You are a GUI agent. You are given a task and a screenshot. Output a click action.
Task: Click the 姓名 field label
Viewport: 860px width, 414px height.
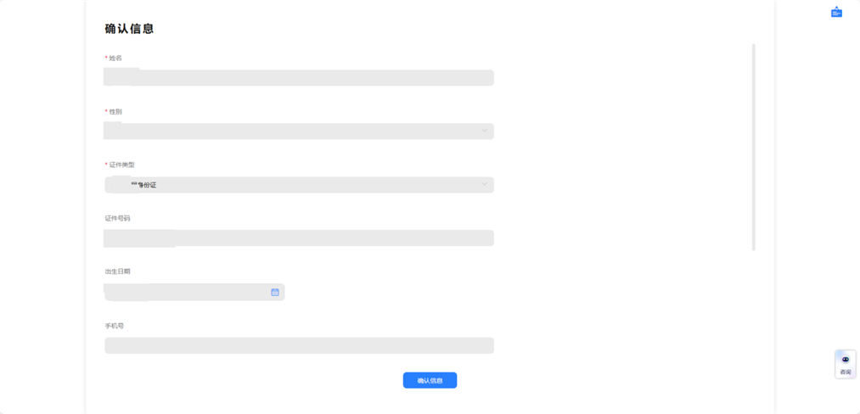click(115, 58)
